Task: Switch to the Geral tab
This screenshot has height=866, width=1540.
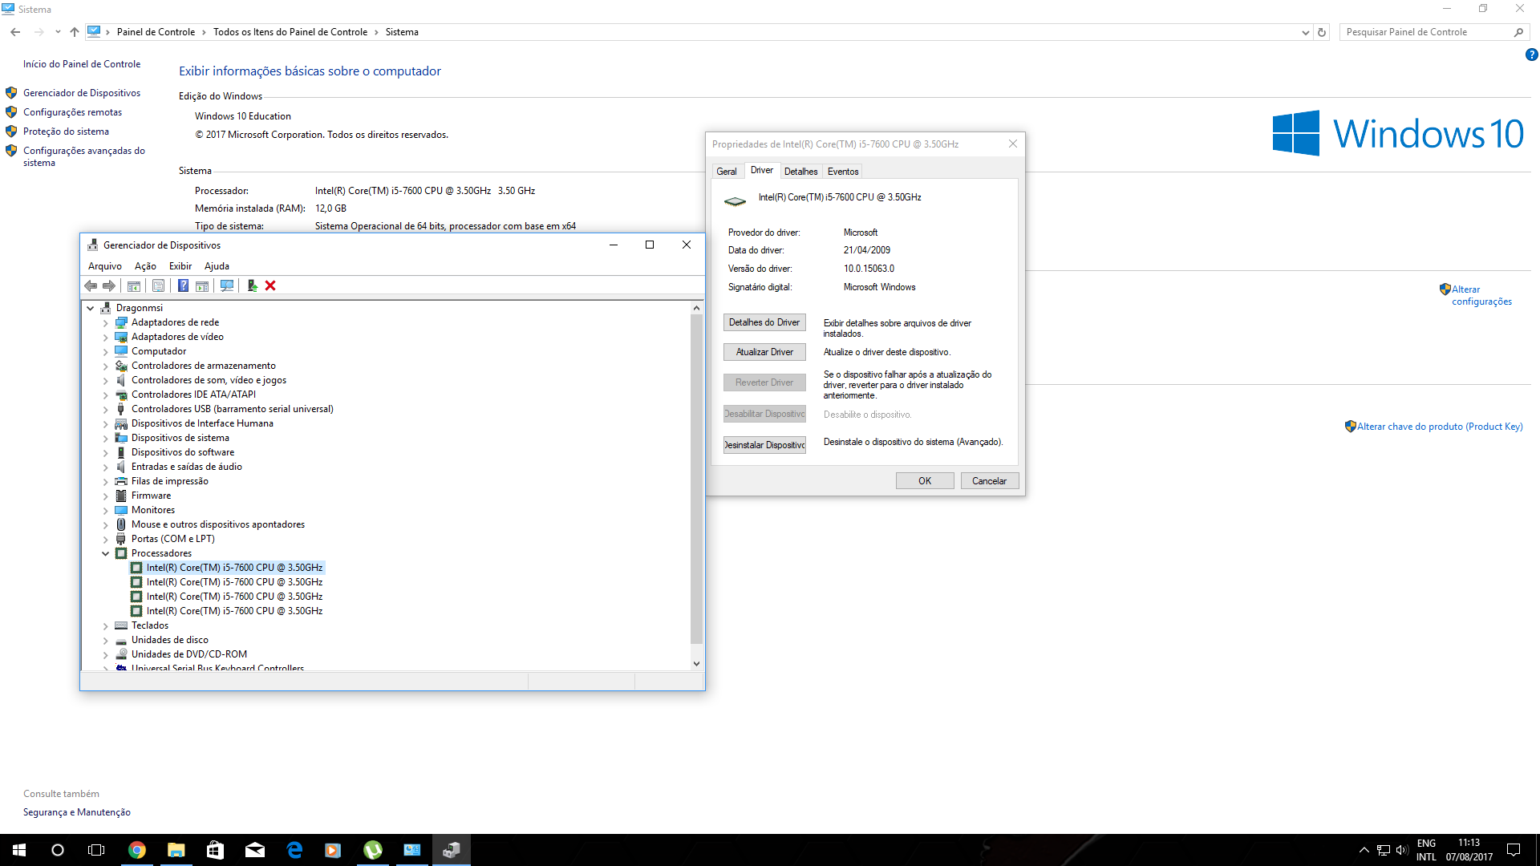Action: coord(727,172)
